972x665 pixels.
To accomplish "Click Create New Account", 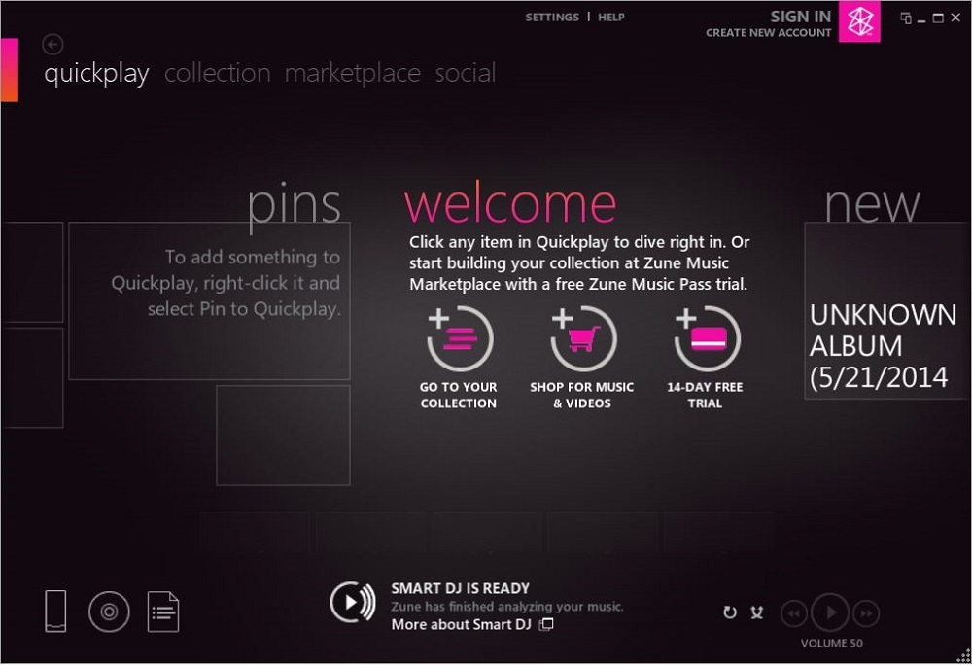I will (769, 33).
